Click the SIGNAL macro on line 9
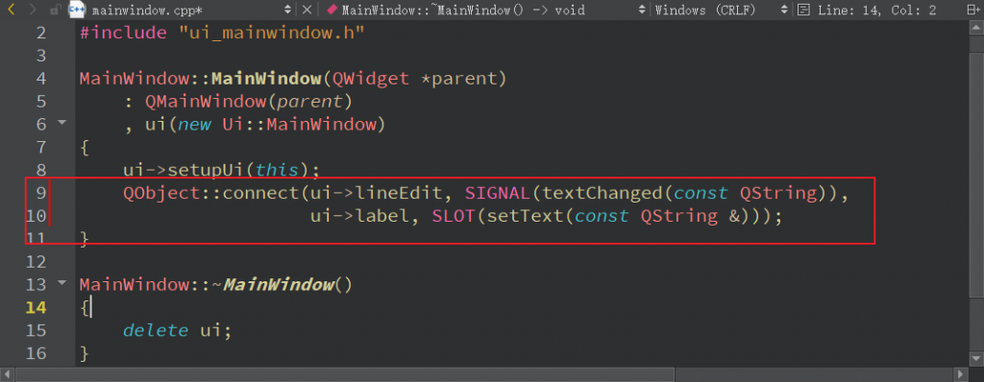The width and height of the screenshot is (984, 382). [498, 193]
